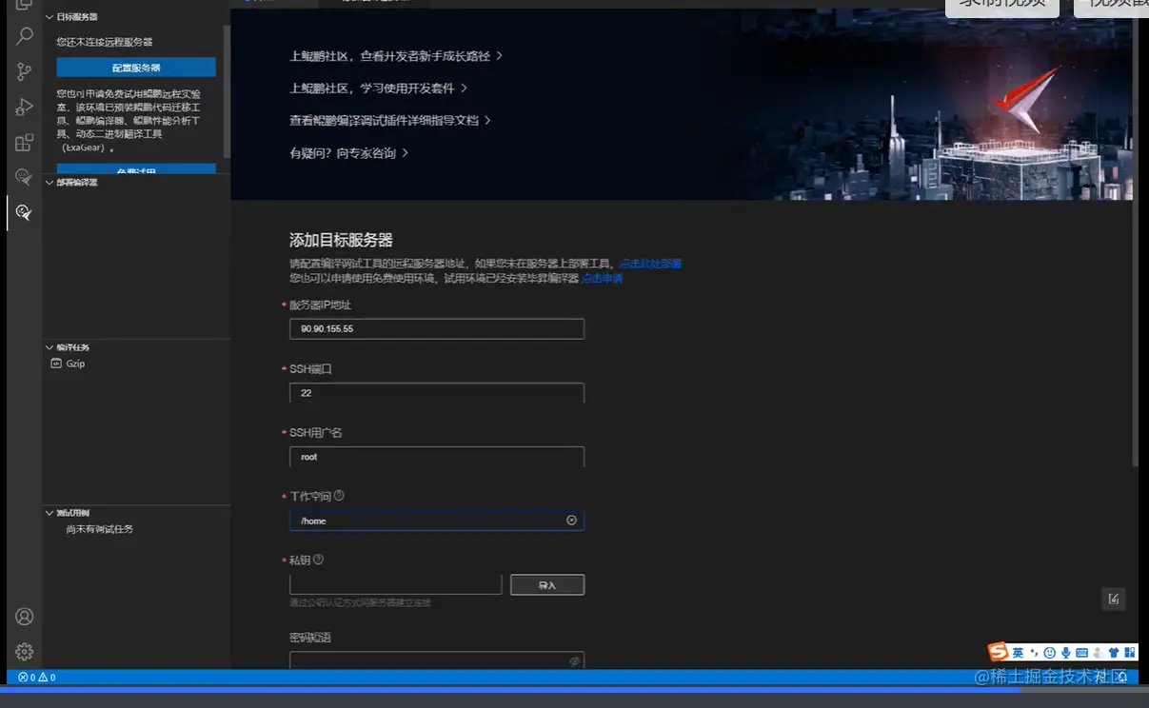Collapse the 部署编译器 section

coord(50,183)
